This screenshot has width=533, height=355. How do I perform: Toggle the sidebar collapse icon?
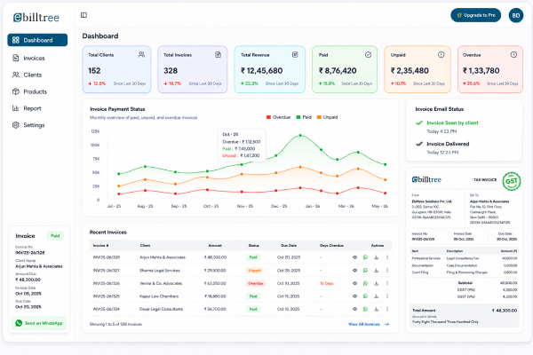(84, 15)
